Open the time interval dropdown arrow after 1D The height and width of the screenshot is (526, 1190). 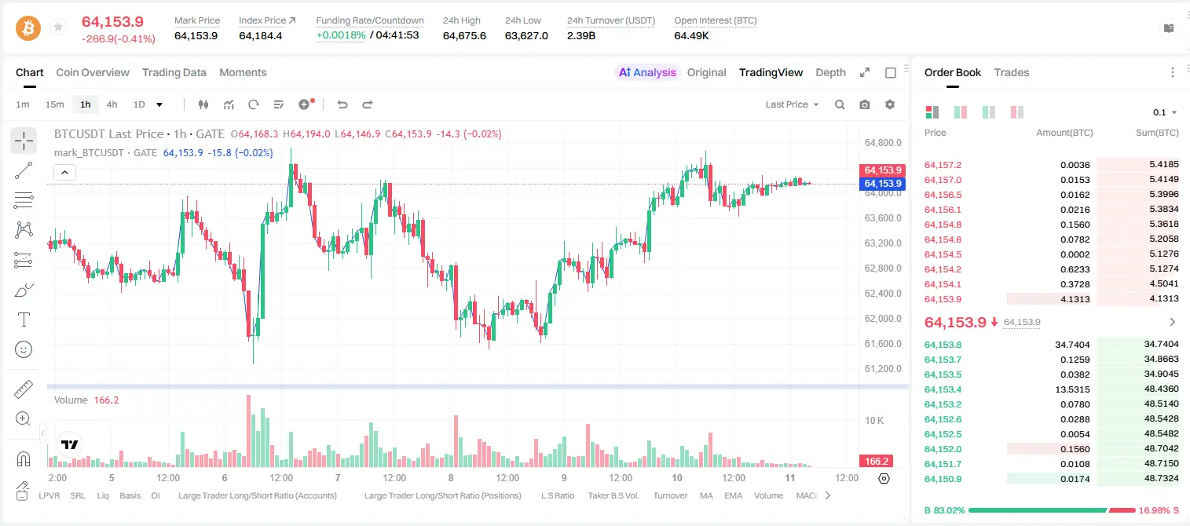[x=159, y=104]
